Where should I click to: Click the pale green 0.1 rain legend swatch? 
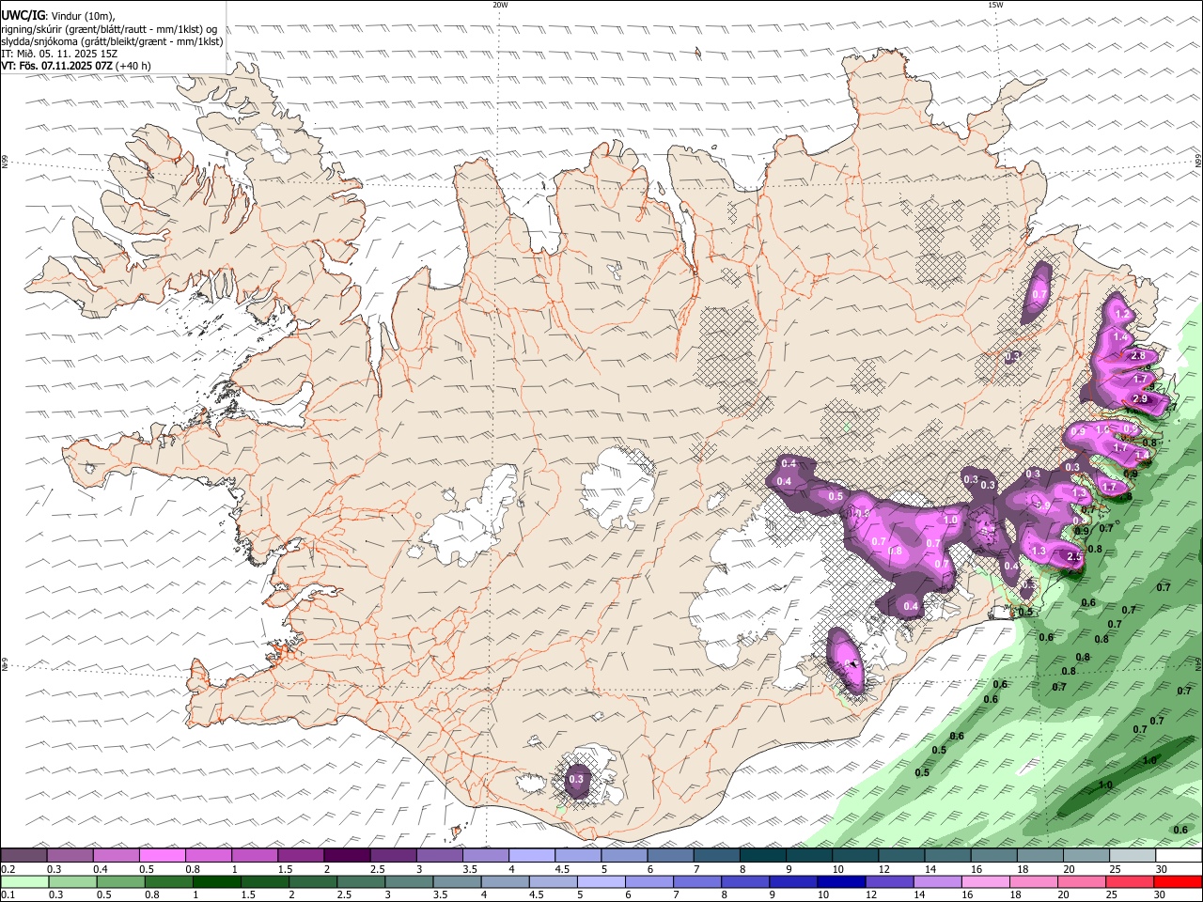[24, 881]
